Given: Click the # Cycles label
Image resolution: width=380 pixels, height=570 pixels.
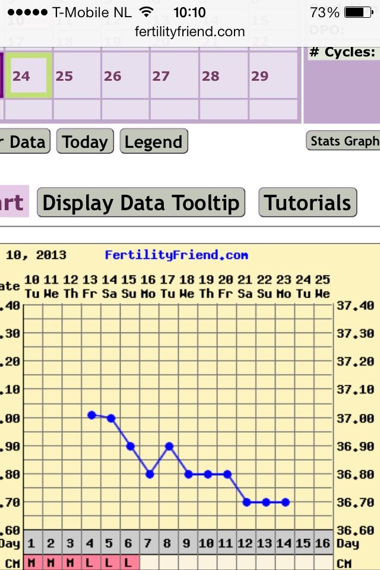Looking at the screenshot, I should point(342,52).
